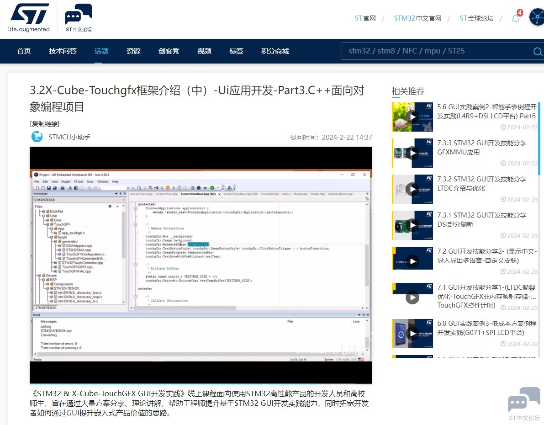Open the 7.1 LTDC撕裂优化 title link
The height and width of the screenshot is (425, 544).
tap(487, 296)
